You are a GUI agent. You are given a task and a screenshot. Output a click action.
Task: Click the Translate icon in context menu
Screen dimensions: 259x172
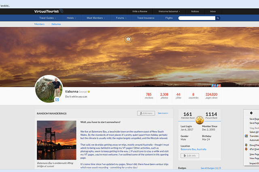[x=246, y=136]
